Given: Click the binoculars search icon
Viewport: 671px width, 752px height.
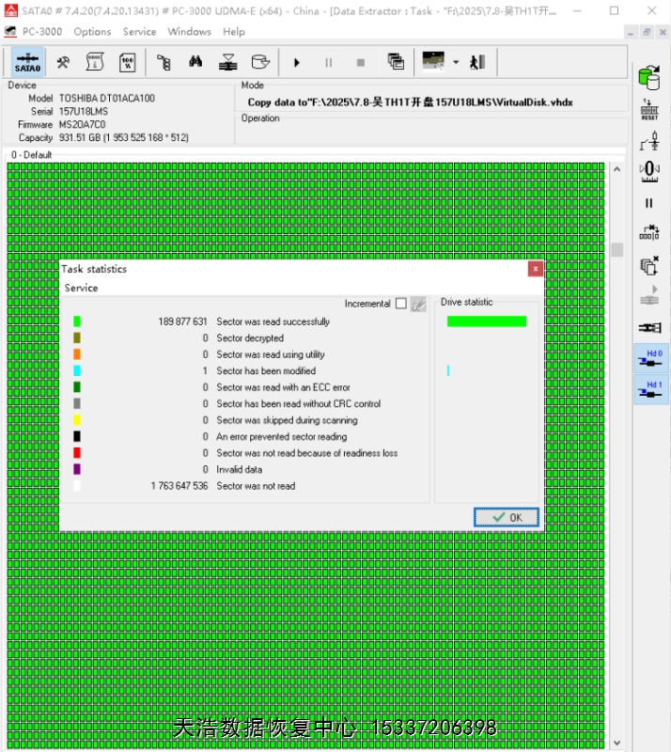Looking at the screenshot, I should pyautogui.click(x=195, y=63).
